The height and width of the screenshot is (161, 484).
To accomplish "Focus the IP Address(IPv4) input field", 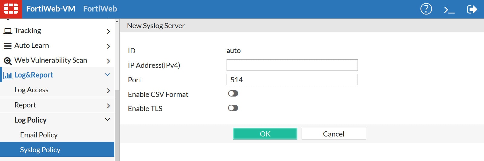I will pos(292,65).
